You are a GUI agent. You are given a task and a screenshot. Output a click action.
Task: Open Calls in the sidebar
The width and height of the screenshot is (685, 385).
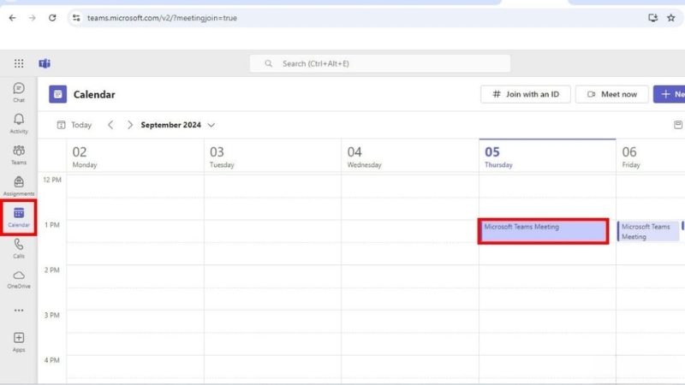pyautogui.click(x=19, y=249)
